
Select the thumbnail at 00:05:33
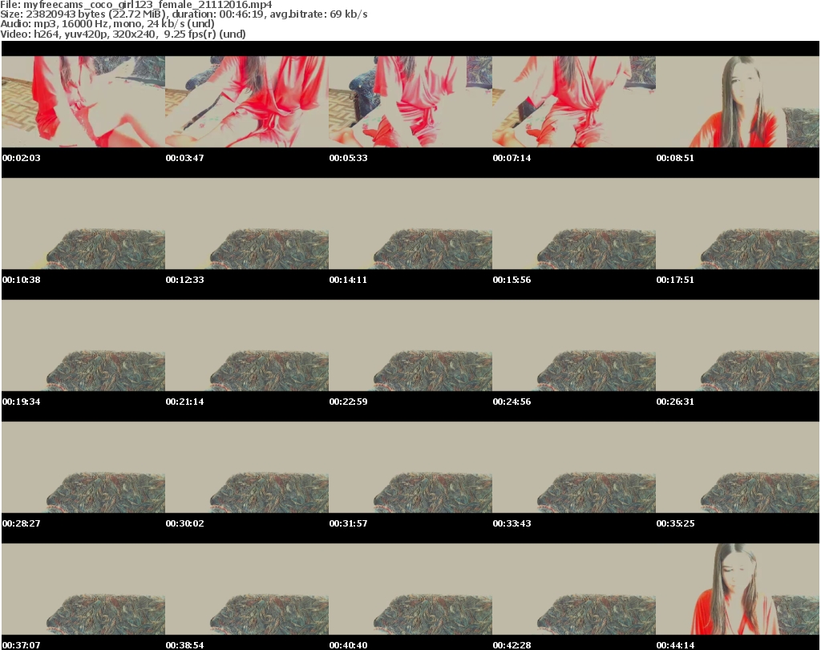(410, 102)
